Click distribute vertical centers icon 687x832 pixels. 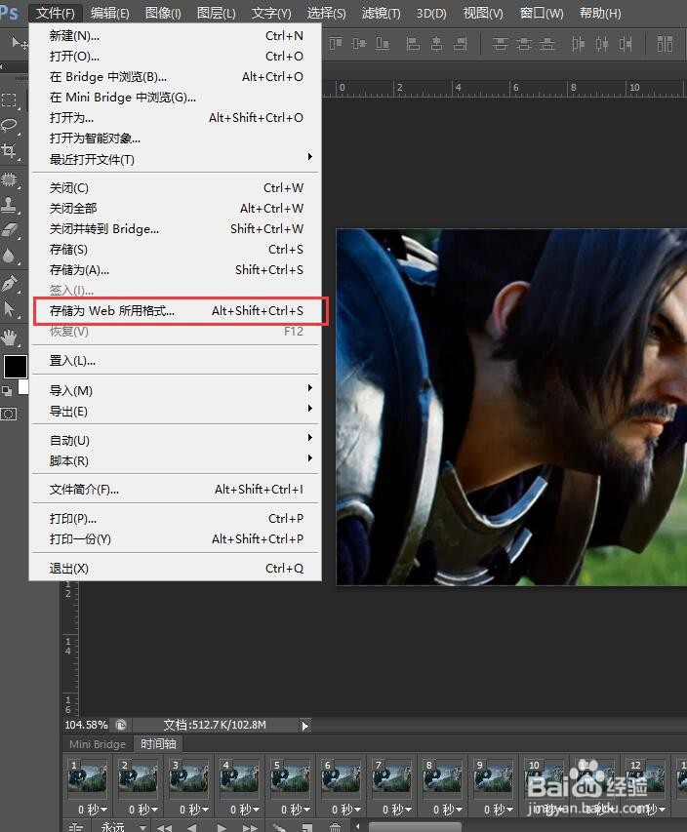click(x=523, y=44)
